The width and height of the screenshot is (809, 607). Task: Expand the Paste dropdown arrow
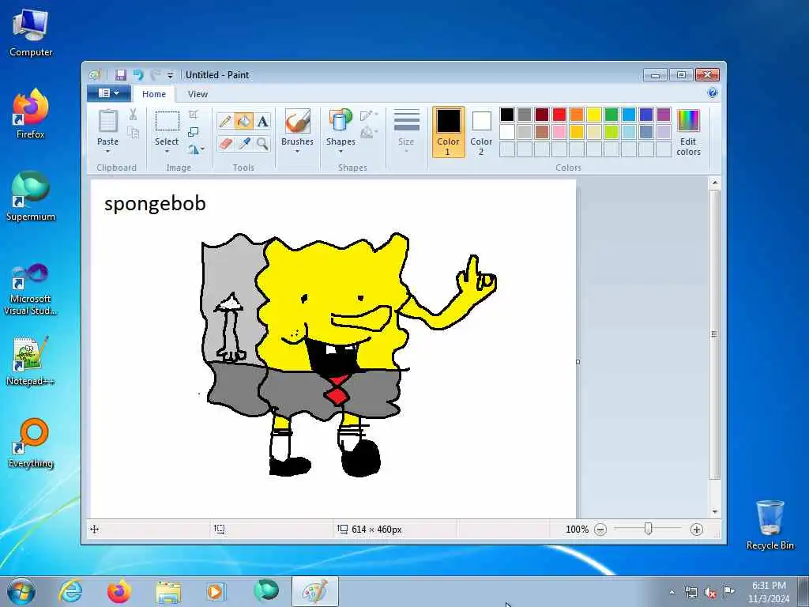pyautogui.click(x=107, y=152)
